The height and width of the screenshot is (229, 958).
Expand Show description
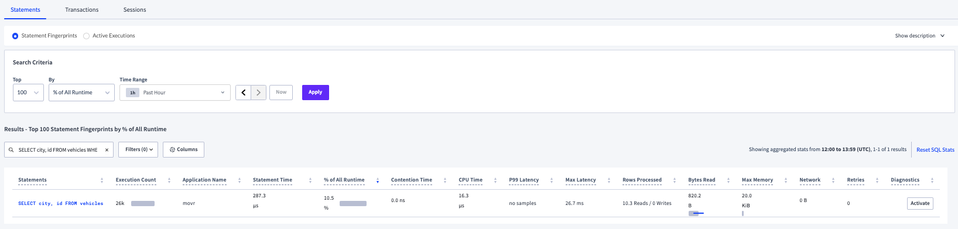point(919,36)
